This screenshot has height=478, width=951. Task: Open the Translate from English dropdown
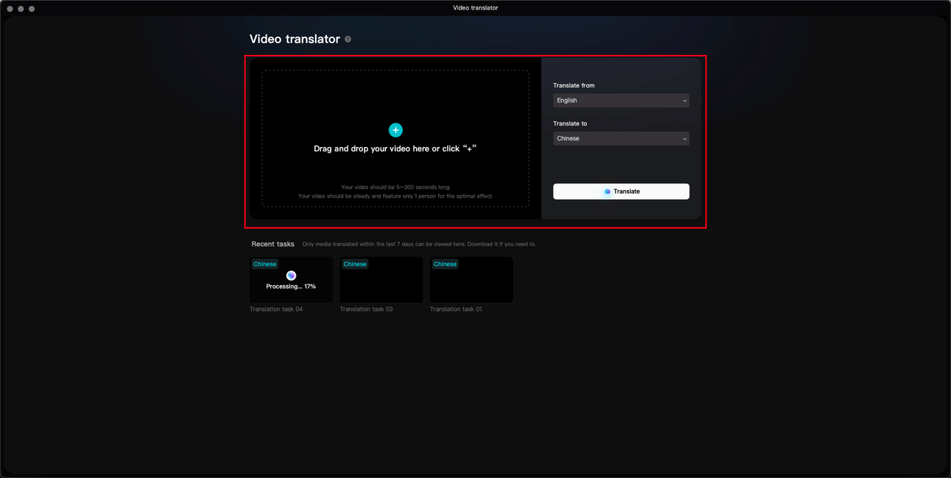[x=621, y=100]
